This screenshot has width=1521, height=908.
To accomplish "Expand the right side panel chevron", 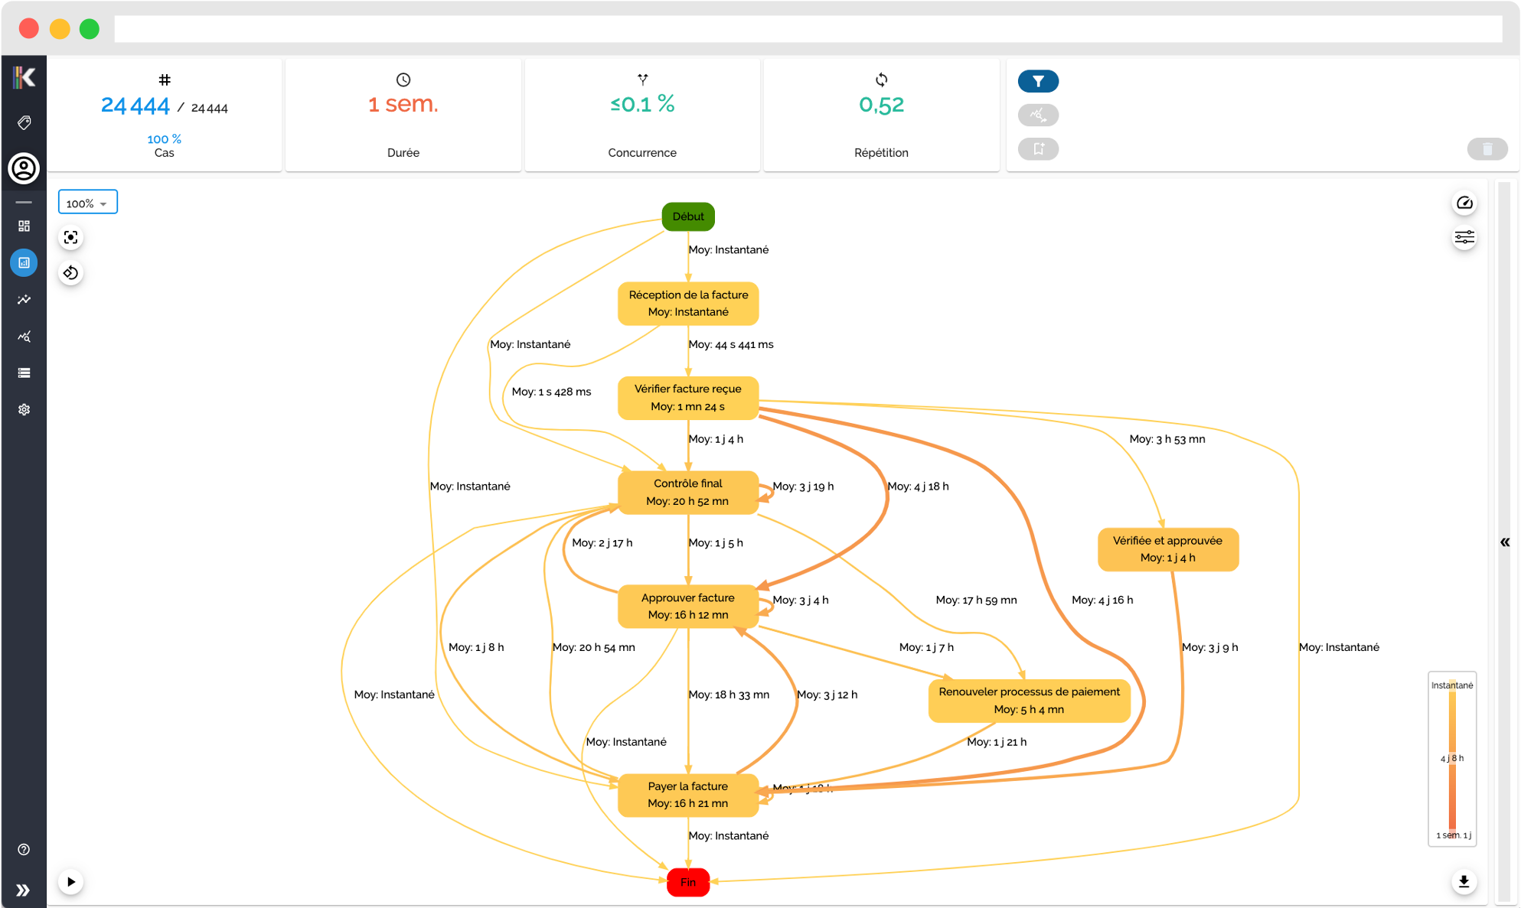I will point(1504,542).
